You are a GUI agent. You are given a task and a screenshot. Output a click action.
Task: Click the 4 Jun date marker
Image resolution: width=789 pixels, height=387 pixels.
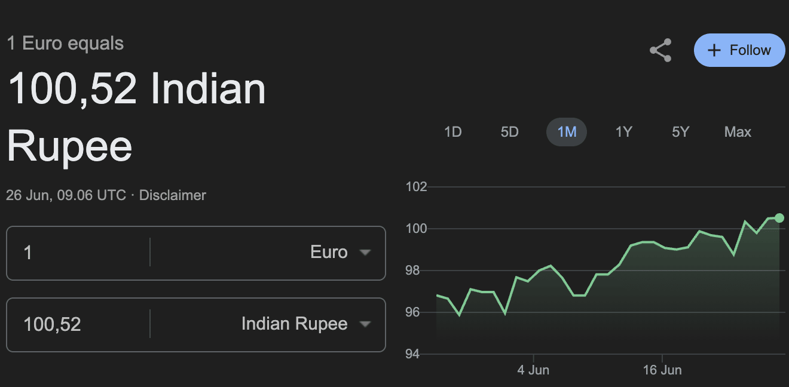click(x=533, y=370)
